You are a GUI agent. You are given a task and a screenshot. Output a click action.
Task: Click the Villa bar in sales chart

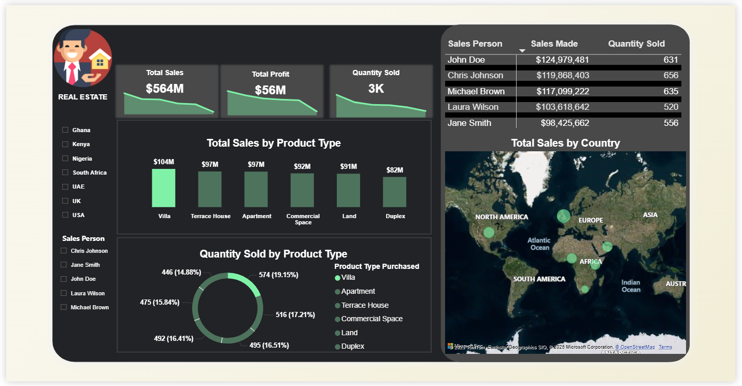point(164,188)
